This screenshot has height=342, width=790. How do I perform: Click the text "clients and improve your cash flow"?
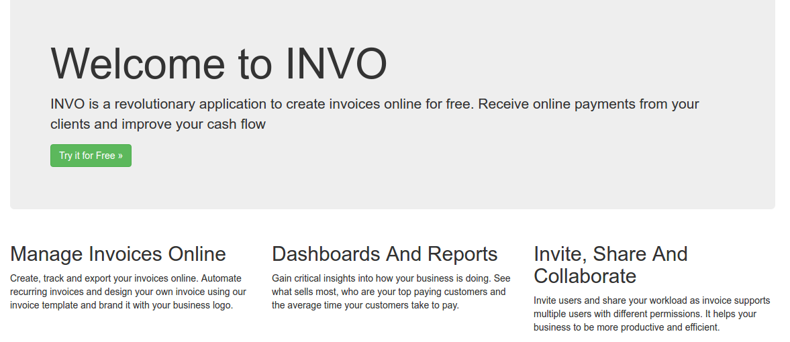[x=158, y=124]
